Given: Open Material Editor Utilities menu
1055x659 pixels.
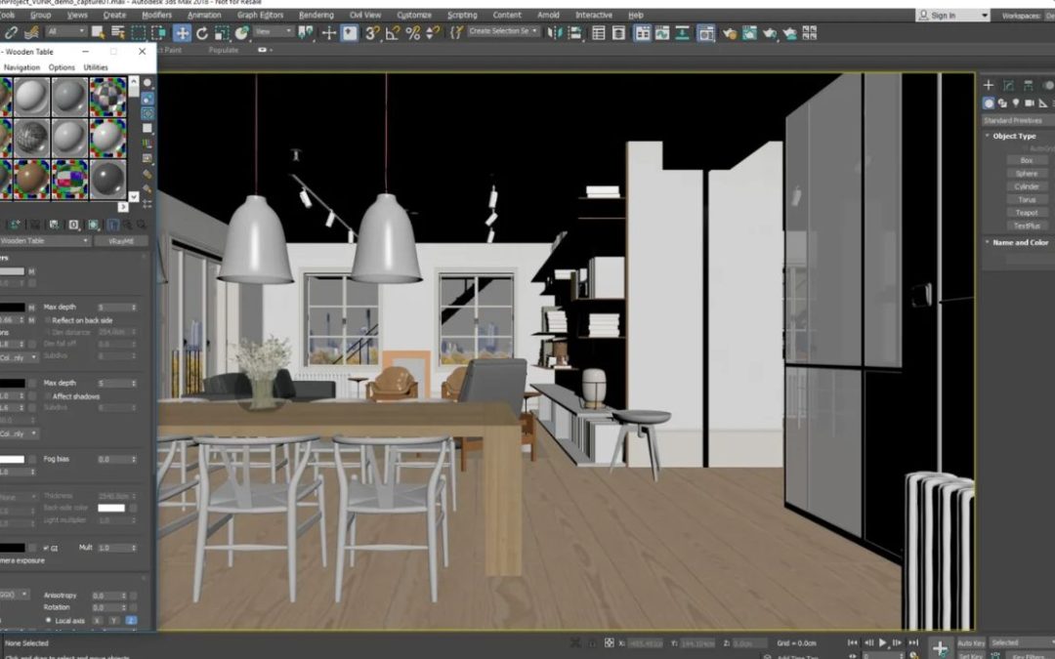Looking at the screenshot, I should [96, 67].
